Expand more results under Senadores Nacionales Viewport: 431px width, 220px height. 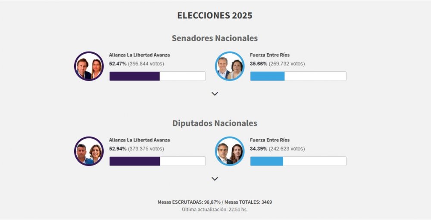215,94
